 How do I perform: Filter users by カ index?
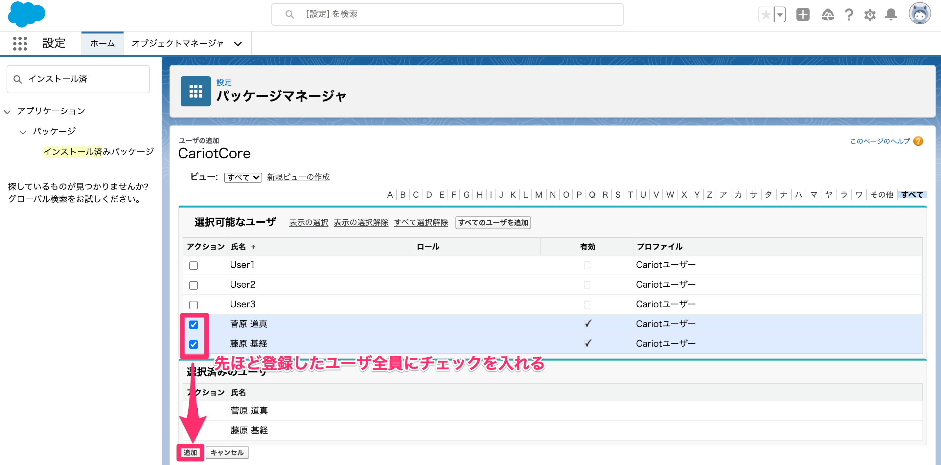pos(738,194)
